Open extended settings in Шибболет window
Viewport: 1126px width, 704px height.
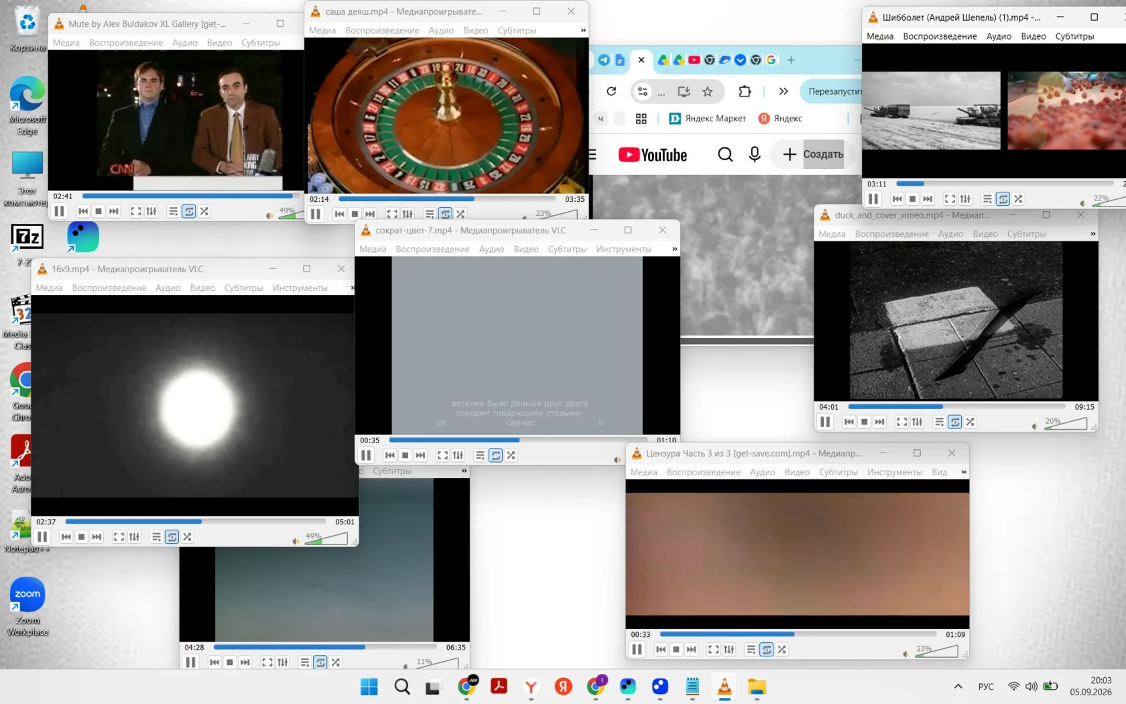click(965, 199)
